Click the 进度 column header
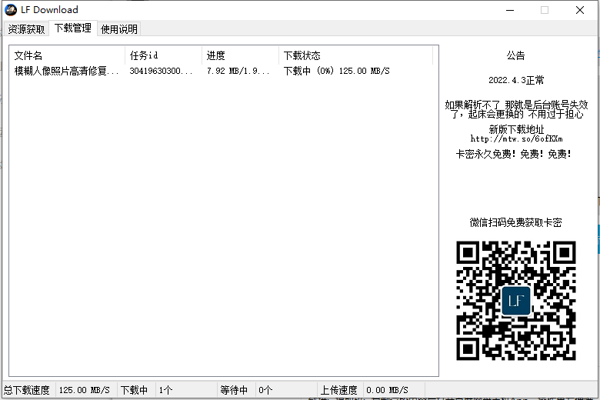The image size is (600, 400). [x=240, y=55]
